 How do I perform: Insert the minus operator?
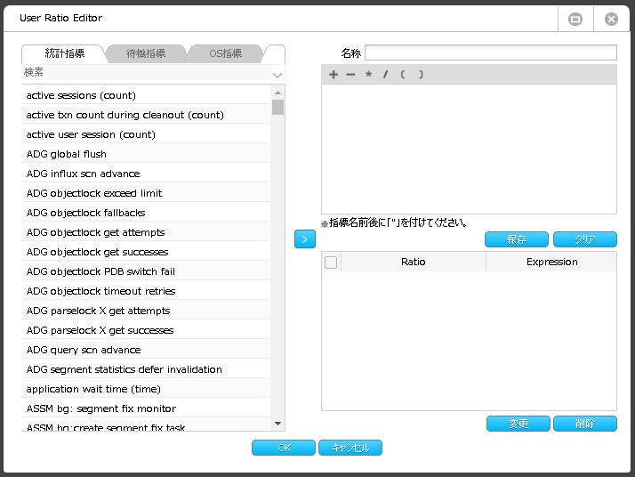[350, 75]
